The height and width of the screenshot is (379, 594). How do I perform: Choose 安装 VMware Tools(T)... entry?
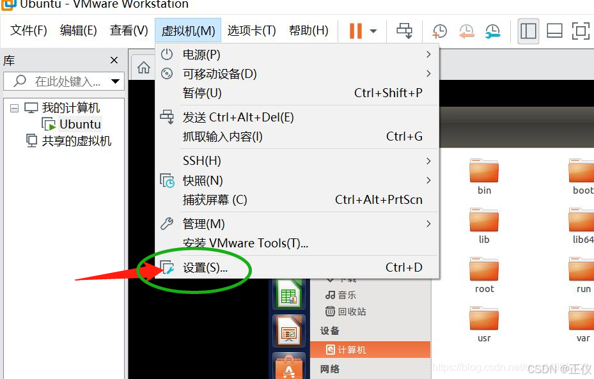coord(297,243)
